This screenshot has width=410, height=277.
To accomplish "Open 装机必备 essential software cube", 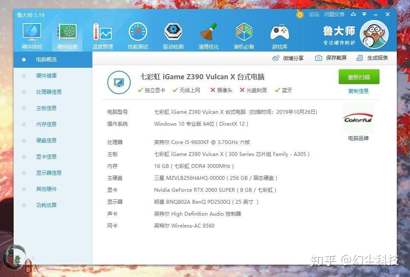I will pos(244,36).
